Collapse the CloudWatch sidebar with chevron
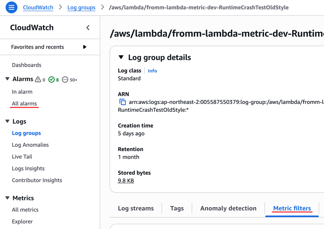This screenshot has width=324, height=229. (88, 28)
